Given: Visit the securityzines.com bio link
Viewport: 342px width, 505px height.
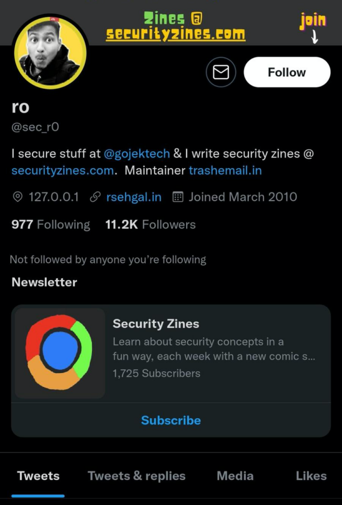Looking at the screenshot, I should click(63, 171).
